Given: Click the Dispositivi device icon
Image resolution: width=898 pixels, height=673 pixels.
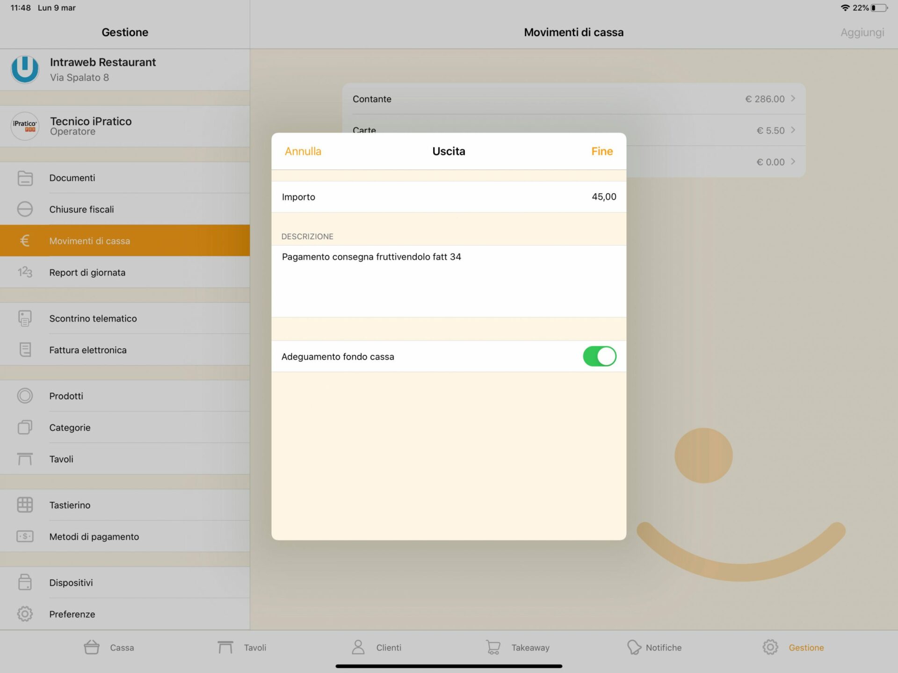Looking at the screenshot, I should click(25, 582).
